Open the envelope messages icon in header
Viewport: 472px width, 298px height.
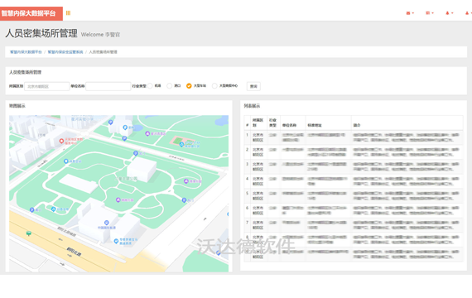pyautogui.click(x=408, y=13)
